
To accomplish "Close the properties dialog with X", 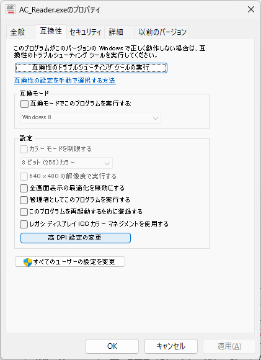I will 251,10.
